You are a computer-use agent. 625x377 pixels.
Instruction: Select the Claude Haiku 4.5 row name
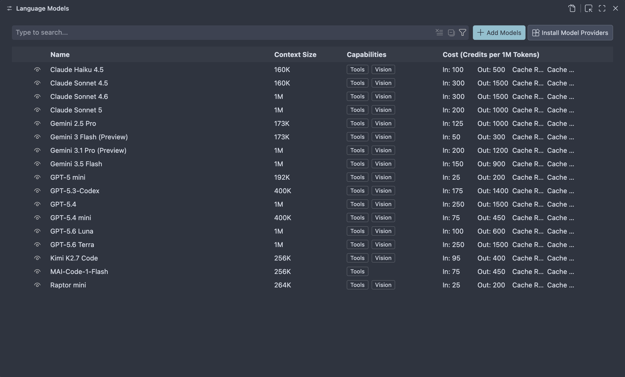pyautogui.click(x=77, y=70)
